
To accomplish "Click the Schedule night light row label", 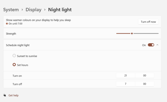I will point(18,45).
